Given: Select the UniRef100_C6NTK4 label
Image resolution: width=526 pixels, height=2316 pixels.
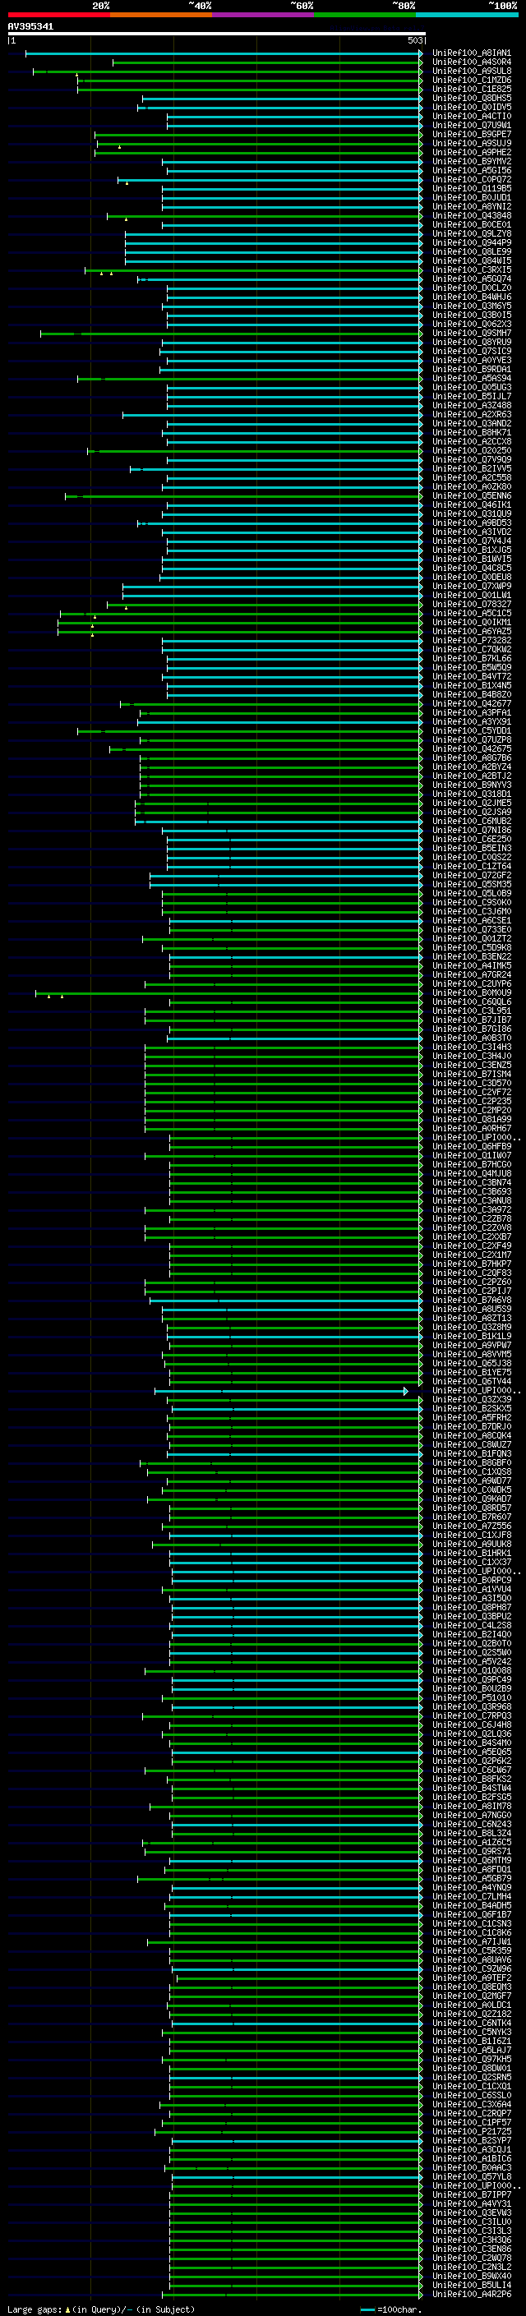Looking at the screenshot, I should pos(471,2024).
